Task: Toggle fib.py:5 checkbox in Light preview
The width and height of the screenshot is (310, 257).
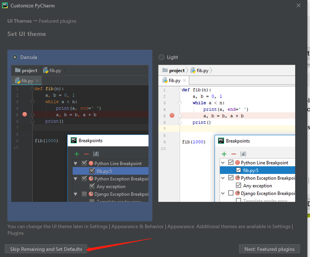Action: click(238, 170)
